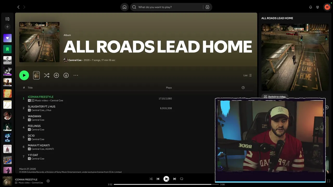The width and height of the screenshot is (333, 187).
Task: Open the List view dropdown
Action: point(247,75)
